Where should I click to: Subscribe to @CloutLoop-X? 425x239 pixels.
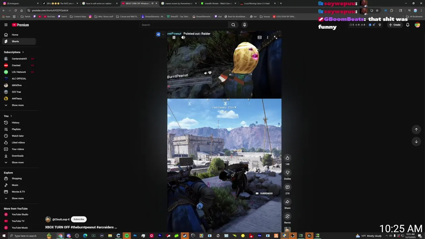click(79, 219)
